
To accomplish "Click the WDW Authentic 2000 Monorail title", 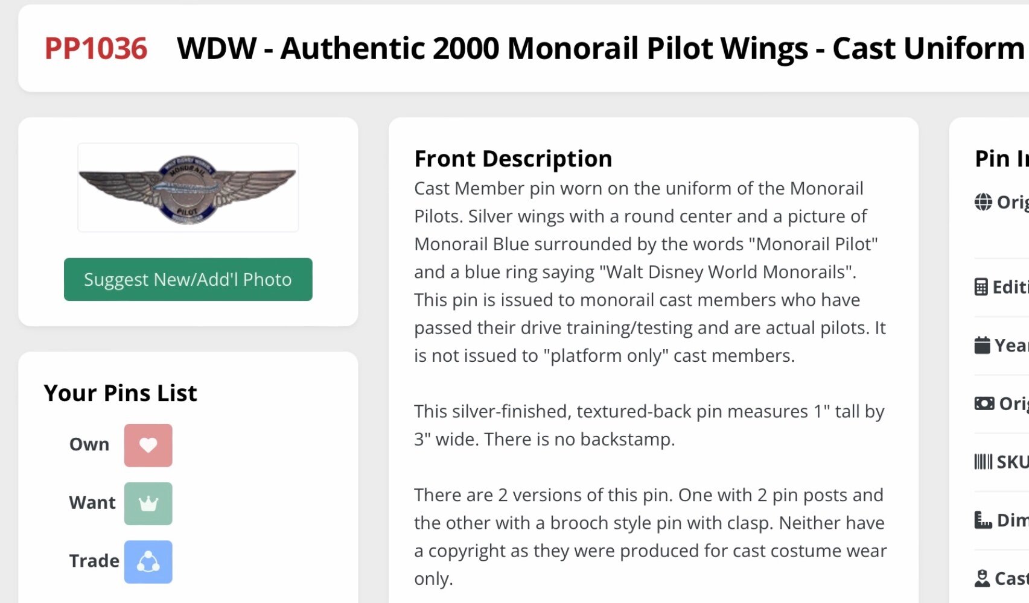I will [x=601, y=48].
